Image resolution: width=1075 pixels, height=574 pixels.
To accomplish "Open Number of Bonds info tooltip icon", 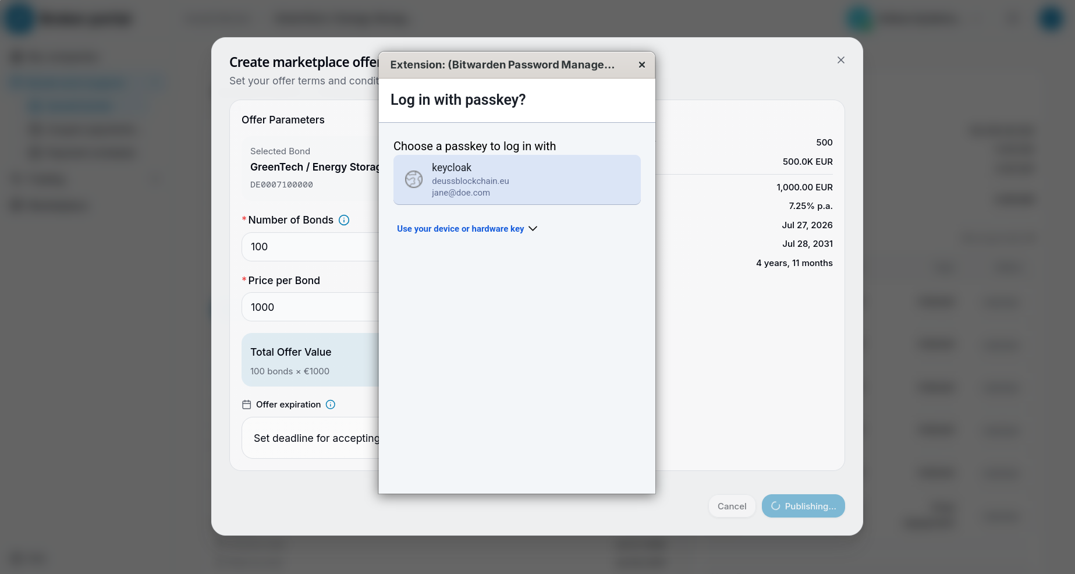I will coord(344,220).
